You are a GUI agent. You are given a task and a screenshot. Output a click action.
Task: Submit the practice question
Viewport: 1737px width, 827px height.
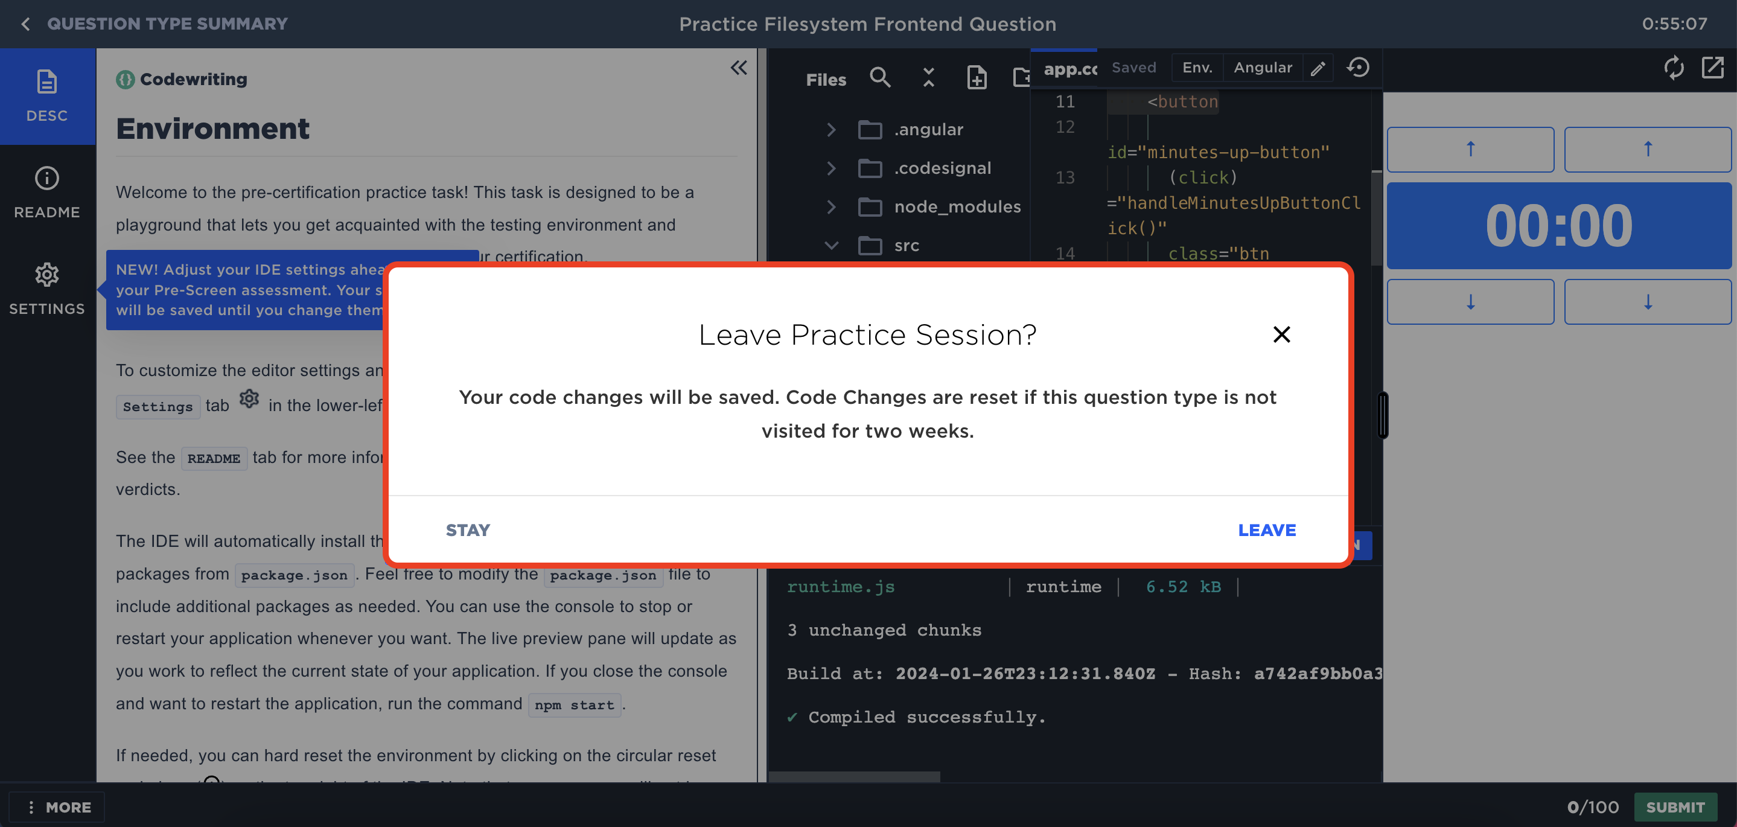(1675, 806)
